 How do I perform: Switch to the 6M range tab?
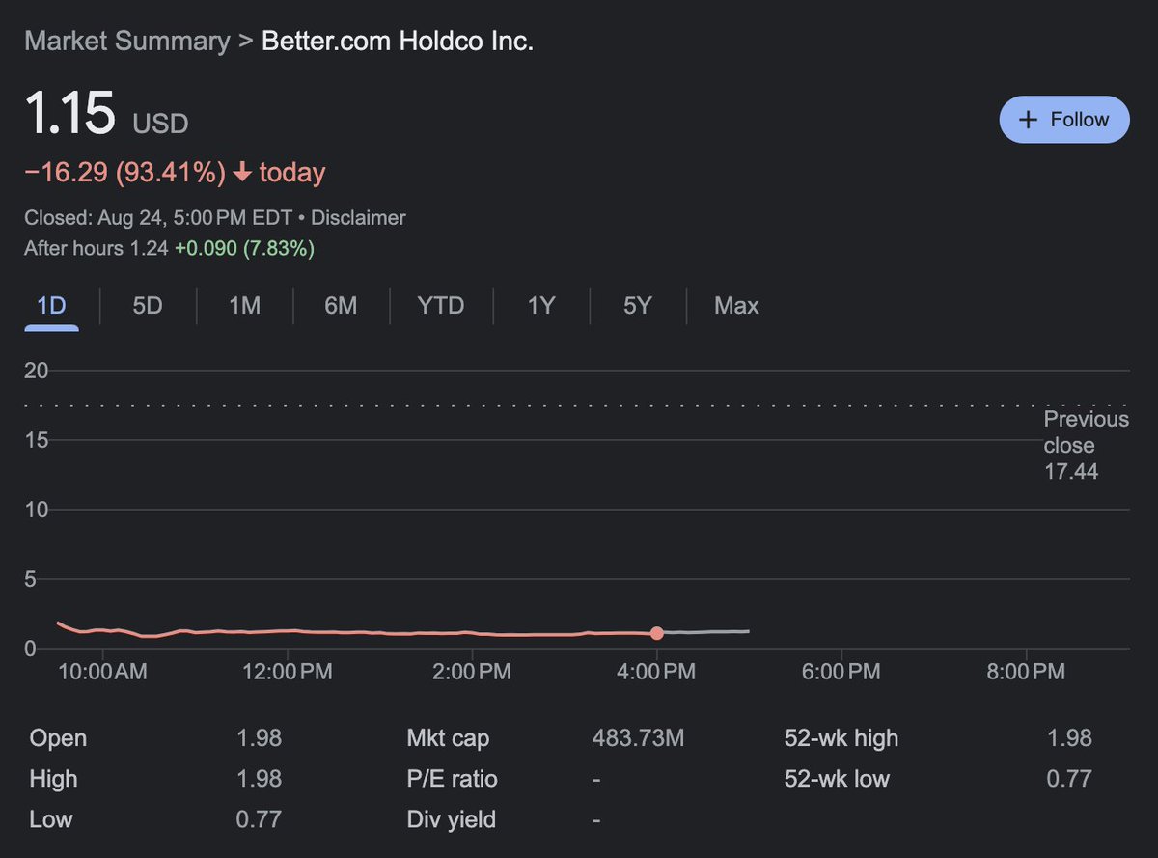(x=341, y=306)
